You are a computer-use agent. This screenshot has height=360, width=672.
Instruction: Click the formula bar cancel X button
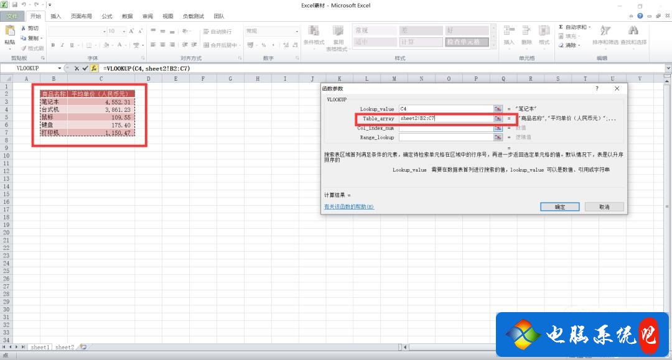pos(77,68)
